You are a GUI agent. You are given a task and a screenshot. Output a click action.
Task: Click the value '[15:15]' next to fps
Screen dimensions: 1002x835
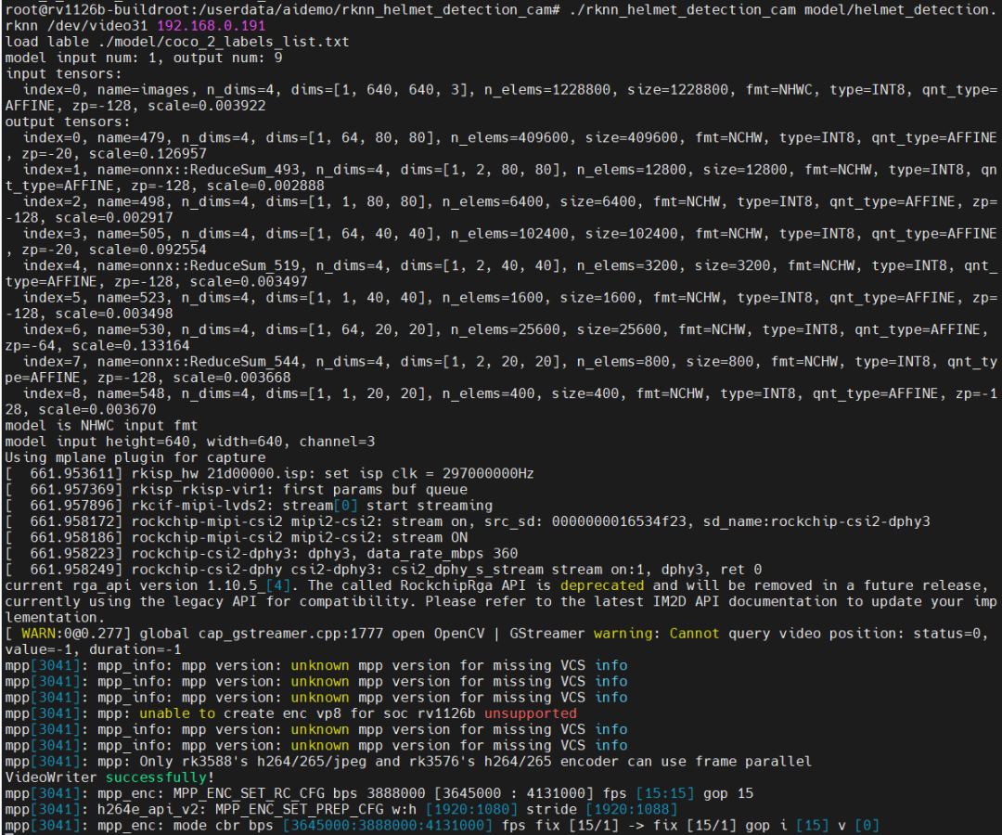pos(665,793)
